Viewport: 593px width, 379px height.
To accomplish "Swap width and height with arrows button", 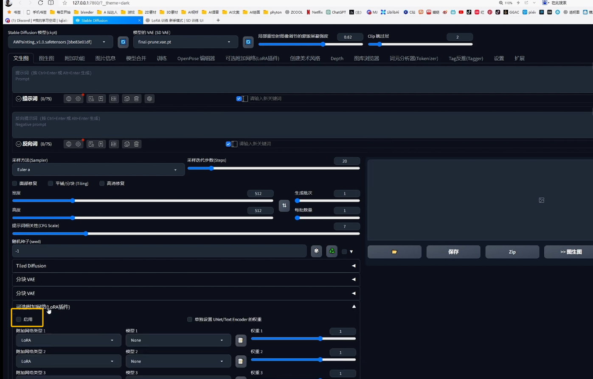I will coord(284,206).
